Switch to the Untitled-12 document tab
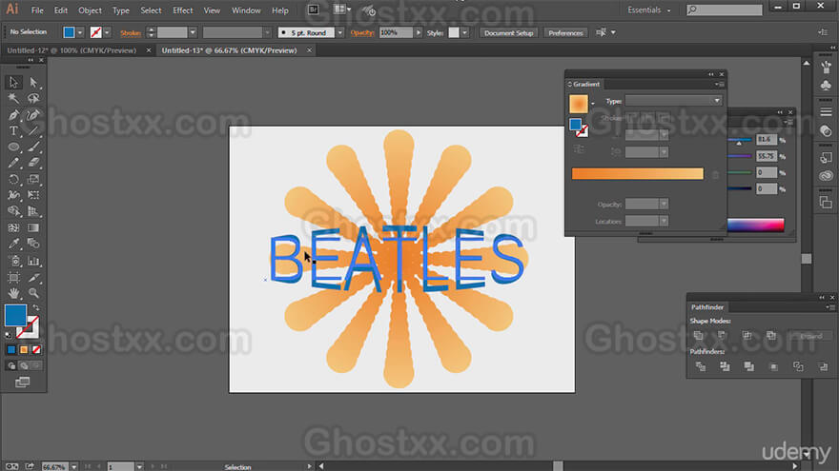The height and width of the screenshot is (471, 839). point(72,50)
